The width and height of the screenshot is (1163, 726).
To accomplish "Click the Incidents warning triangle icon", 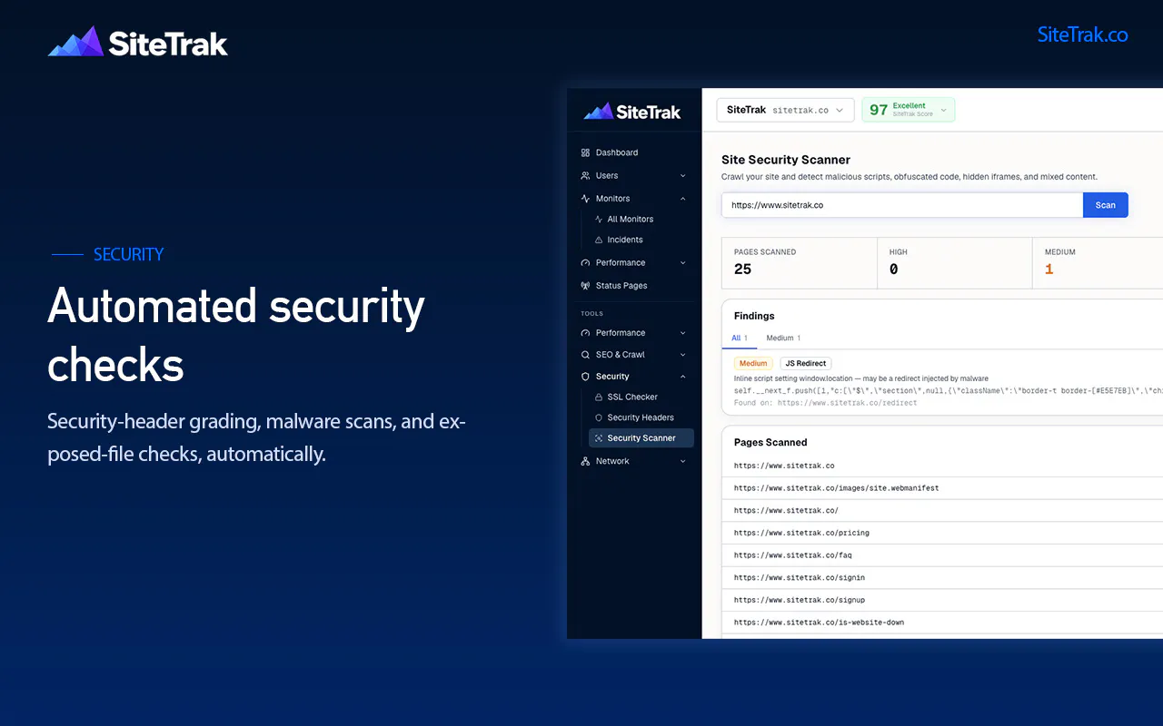I will coord(599,240).
